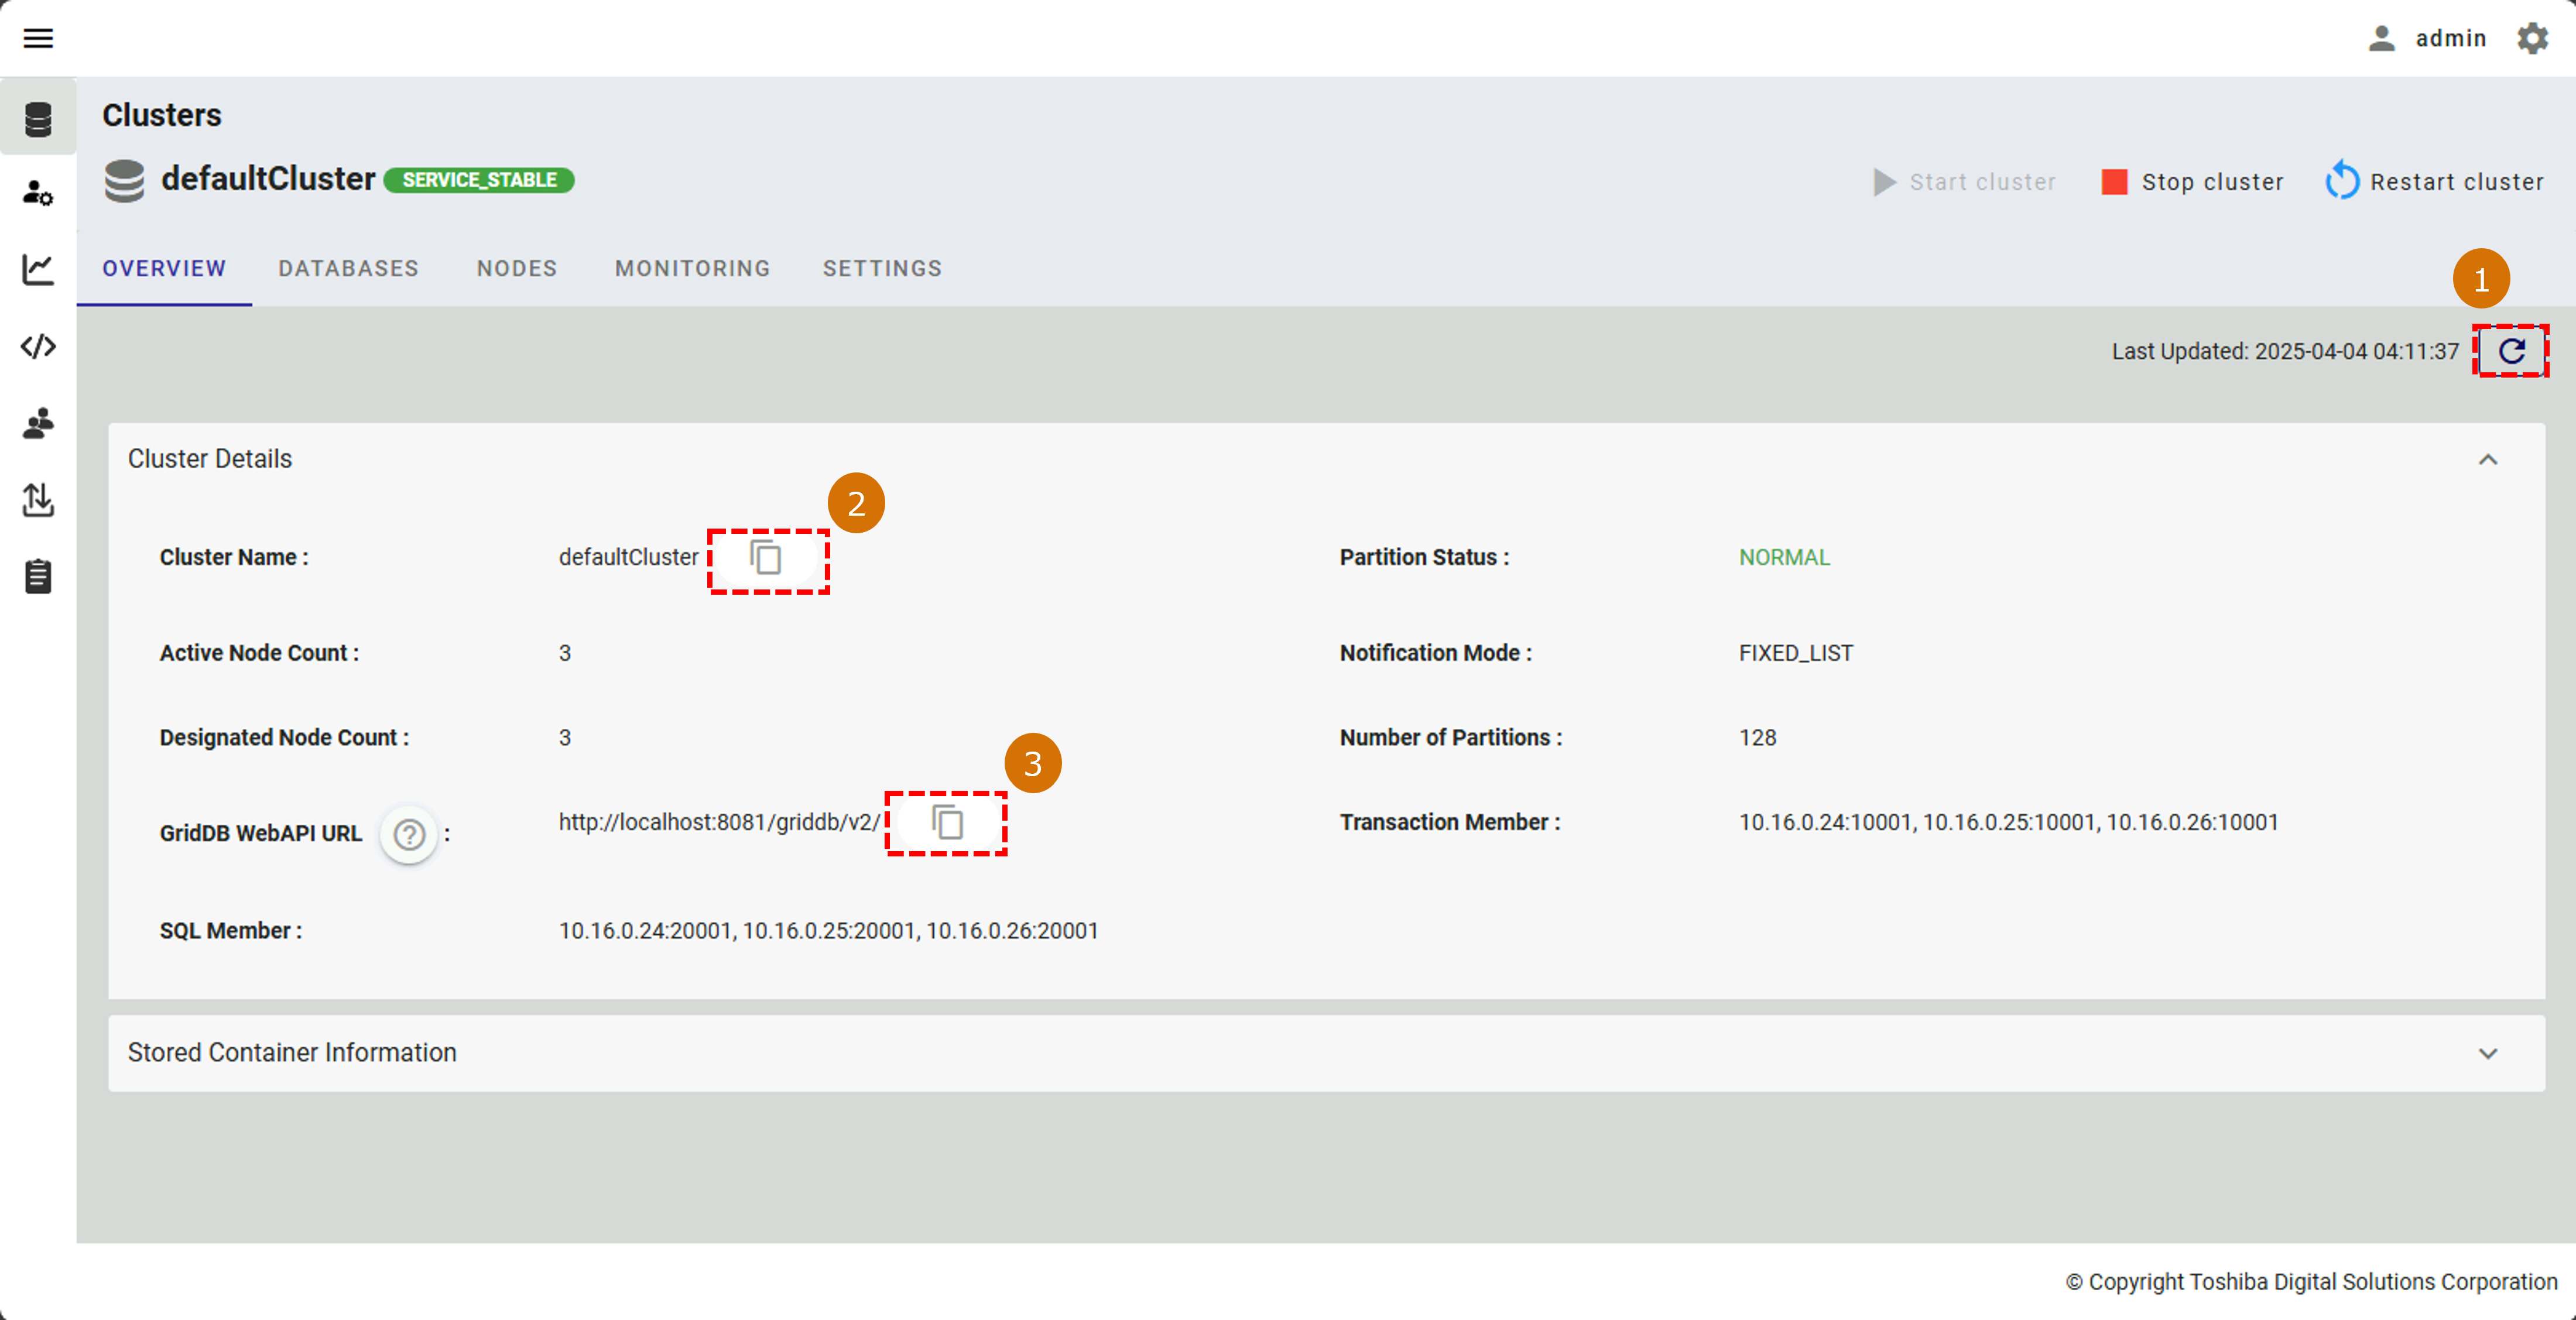Collapse the Cluster Details panel

tap(2488, 459)
